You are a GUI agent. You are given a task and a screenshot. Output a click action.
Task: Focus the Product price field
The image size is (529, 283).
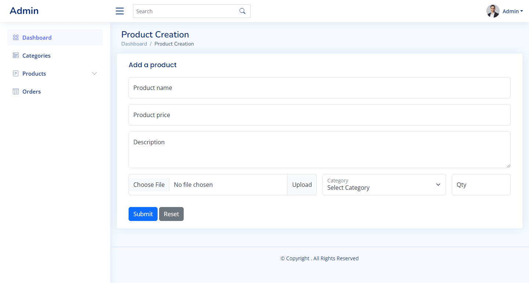click(320, 115)
